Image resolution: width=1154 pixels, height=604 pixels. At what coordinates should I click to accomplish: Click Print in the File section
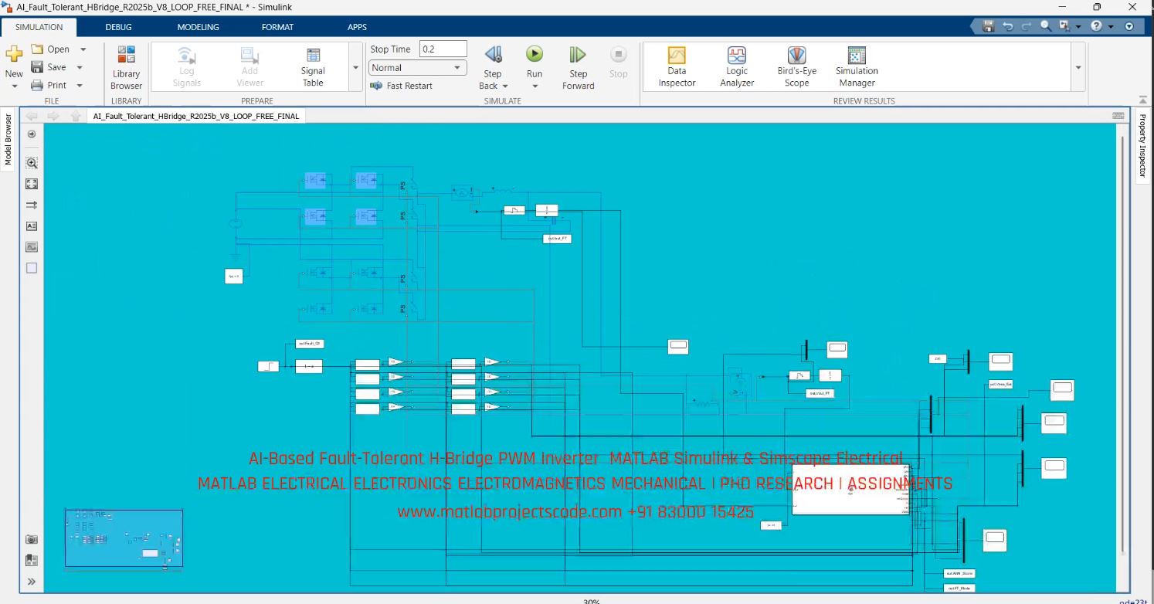coord(49,85)
